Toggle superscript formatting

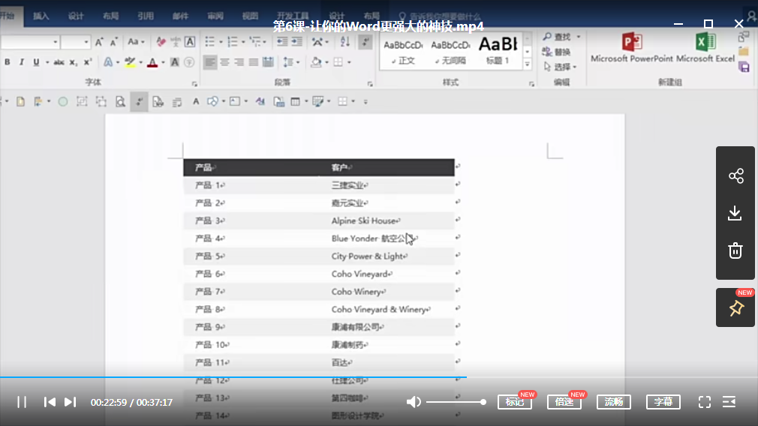[88, 61]
